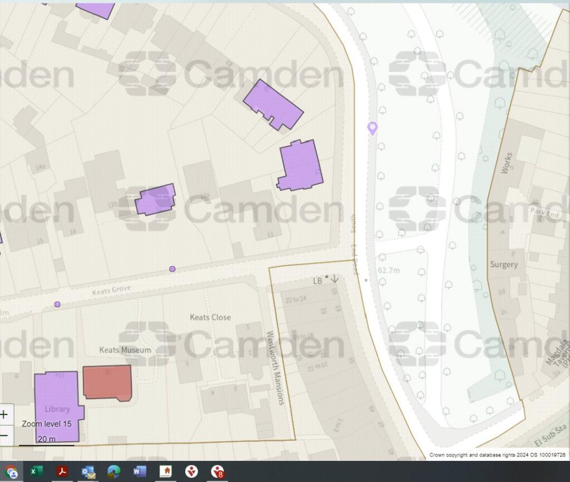The image size is (570, 482).
Task: Click the purple building under the central Camden watermark
Action: point(155,200)
